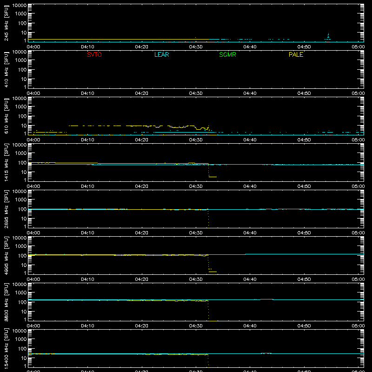Select the 8800 MHz [SFU] axis title

(6, 302)
